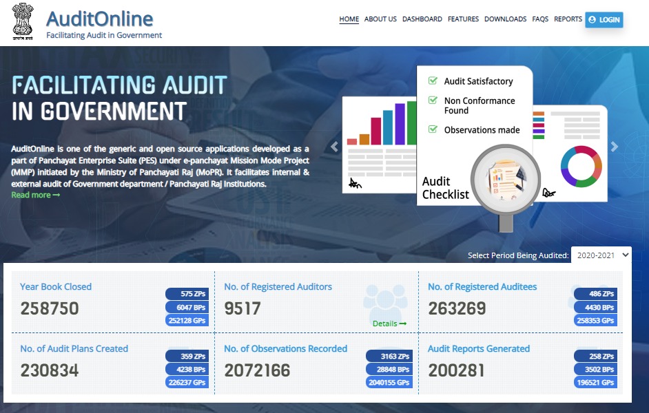Click the 6047 BPs badge
Screen dimensions: 649x413
(187, 307)
